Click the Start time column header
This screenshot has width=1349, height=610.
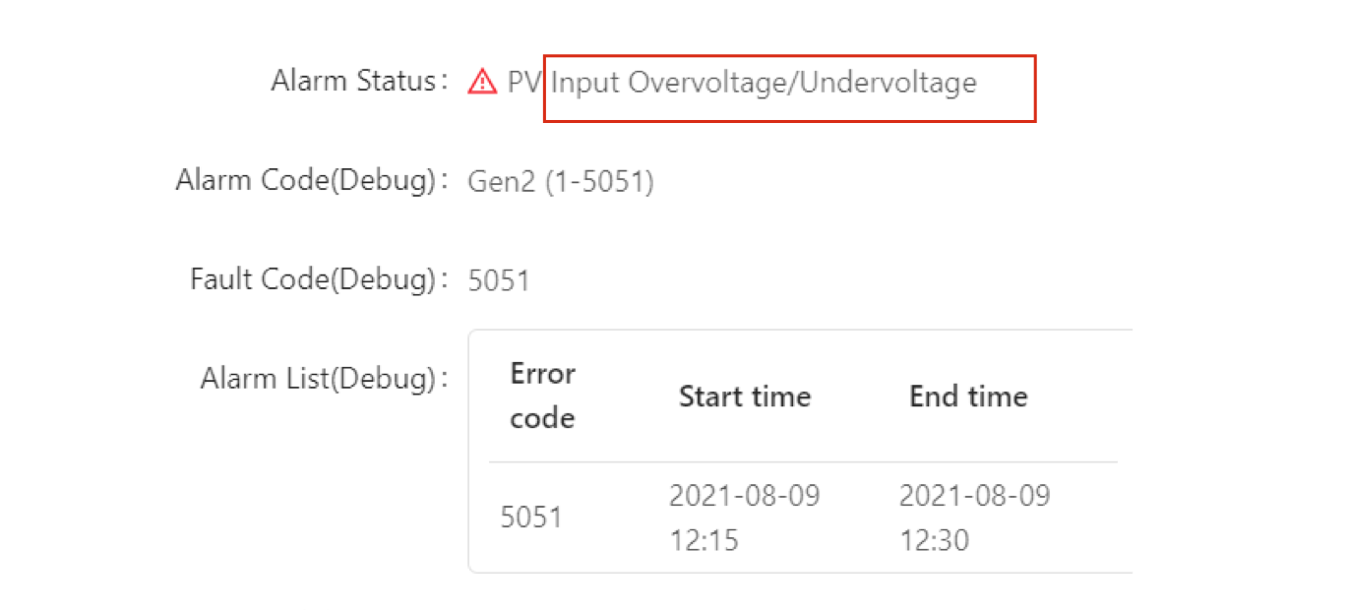tap(745, 396)
